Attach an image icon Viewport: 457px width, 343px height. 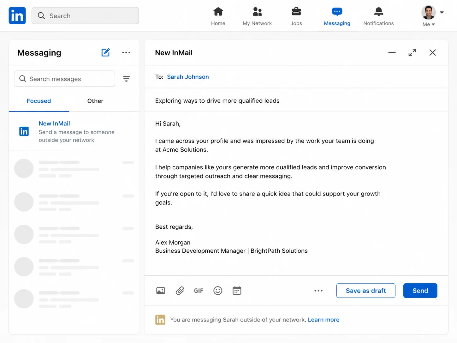[x=161, y=291]
